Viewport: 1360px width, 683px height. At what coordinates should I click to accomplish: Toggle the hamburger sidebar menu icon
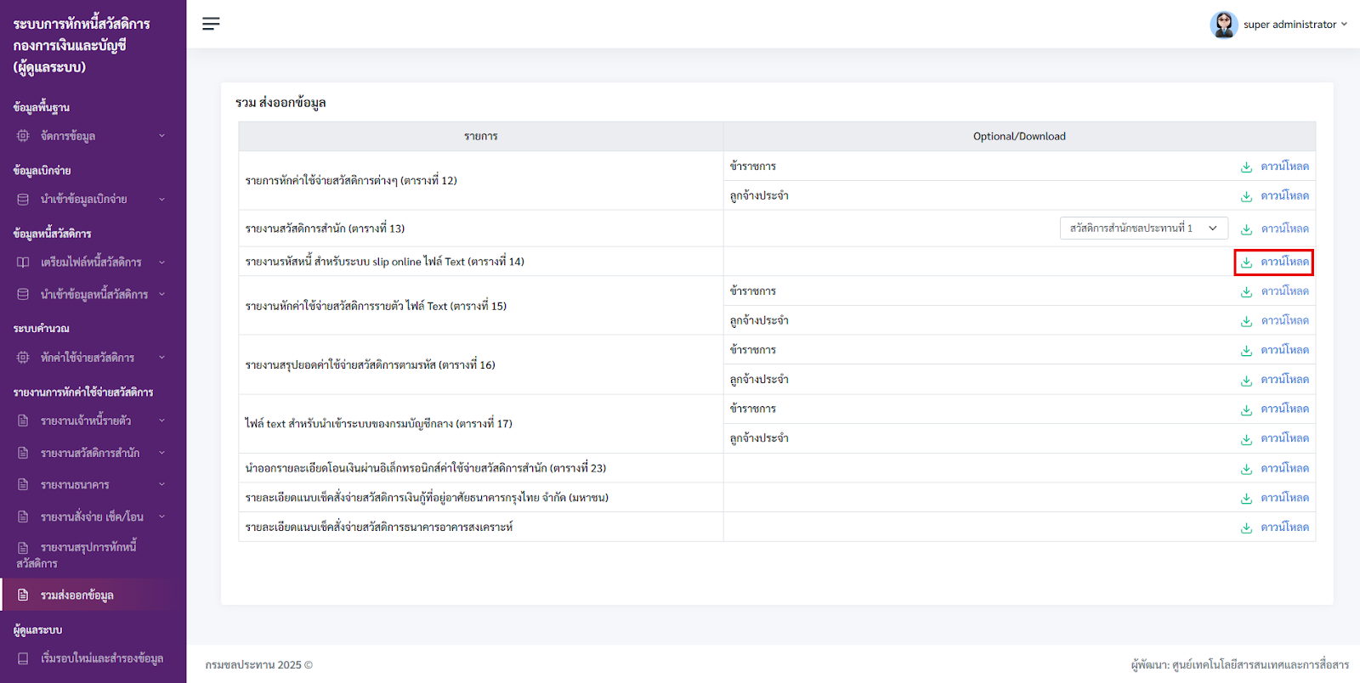(x=211, y=24)
